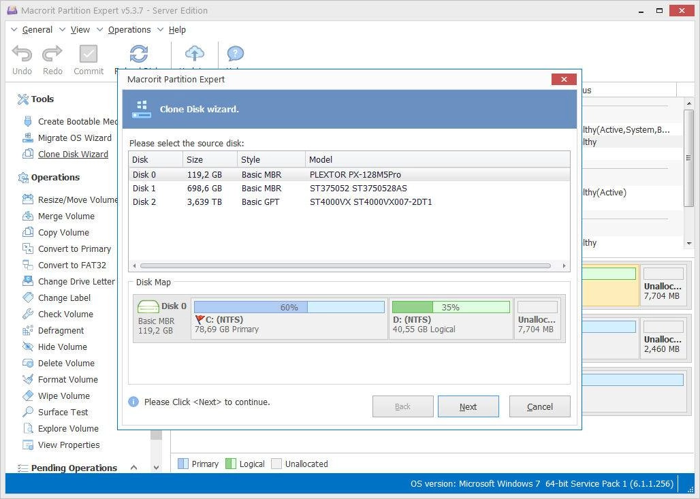Select Disk 0 PLEXTOR source row
This screenshot has height=499, width=700.
point(349,174)
